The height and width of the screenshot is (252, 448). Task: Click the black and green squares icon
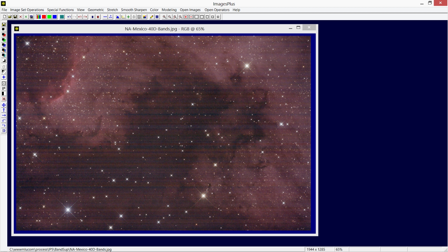4,39
